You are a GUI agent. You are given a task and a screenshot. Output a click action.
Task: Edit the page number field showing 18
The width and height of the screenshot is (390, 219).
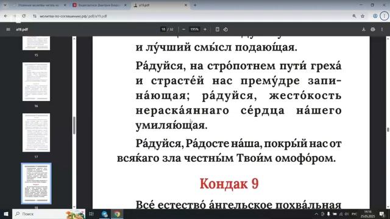[163, 29]
